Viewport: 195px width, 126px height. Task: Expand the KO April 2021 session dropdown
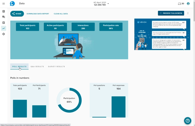108,4
